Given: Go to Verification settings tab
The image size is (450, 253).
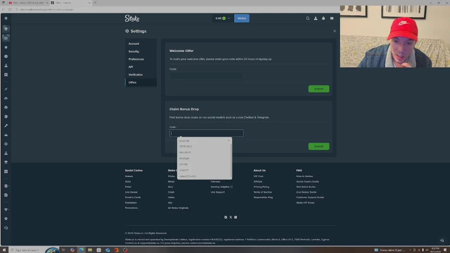Looking at the screenshot, I should tap(136, 74).
